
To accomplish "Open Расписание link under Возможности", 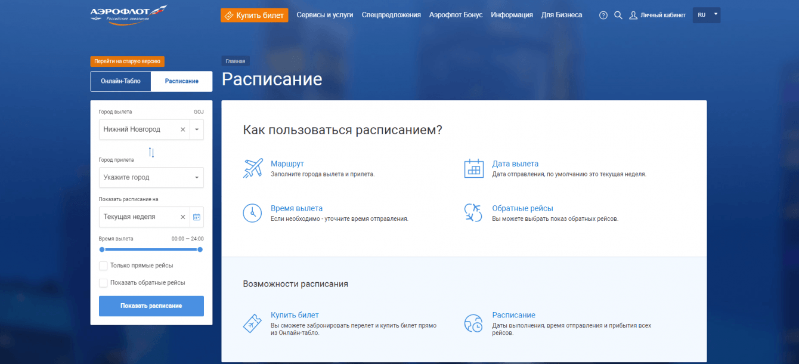I will point(513,315).
